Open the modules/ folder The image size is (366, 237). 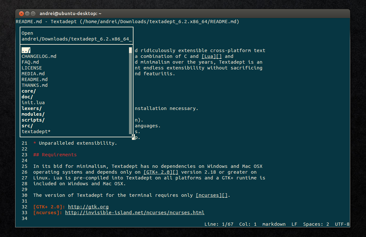click(33, 114)
